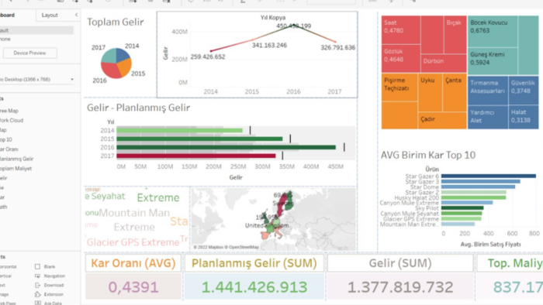
Task: Select the 2017 red revenue bar
Action: (x=196, y=156)
